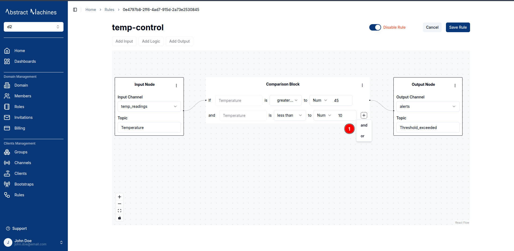Click the value field showing 10
Screen dimensions: 514x251
point(345,115)
